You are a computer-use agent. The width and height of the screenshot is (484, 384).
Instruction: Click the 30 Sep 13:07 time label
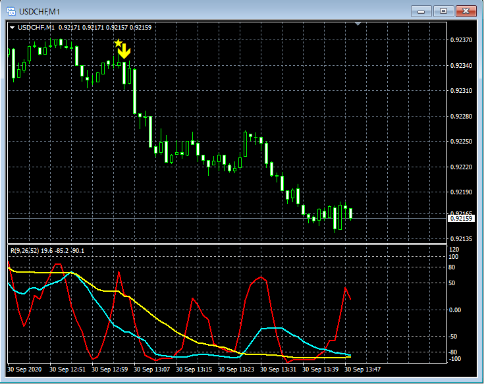click(x=151, y=370)
